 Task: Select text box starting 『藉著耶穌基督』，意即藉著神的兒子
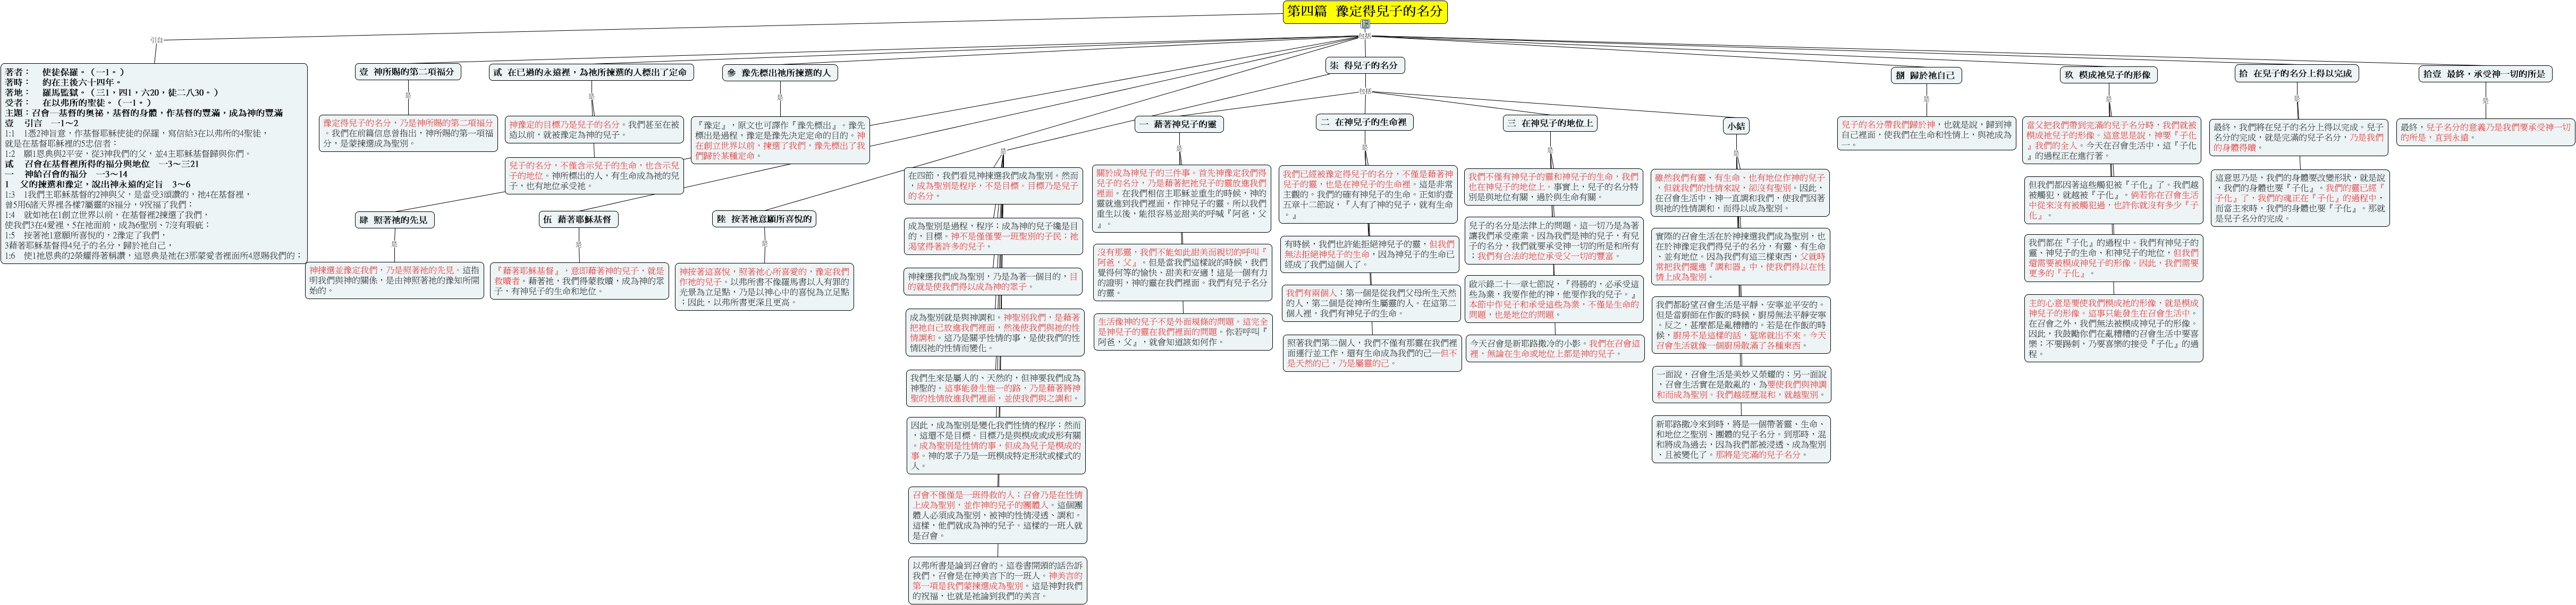tap(579, 281)
